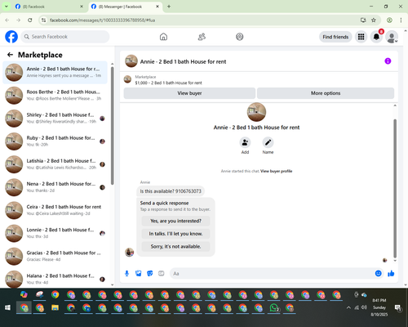The image size is (408, 327).
Task: Open Chrome profile icon
Action: (389, 20)
